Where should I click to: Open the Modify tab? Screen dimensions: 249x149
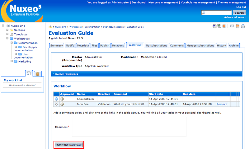point(70,45)
